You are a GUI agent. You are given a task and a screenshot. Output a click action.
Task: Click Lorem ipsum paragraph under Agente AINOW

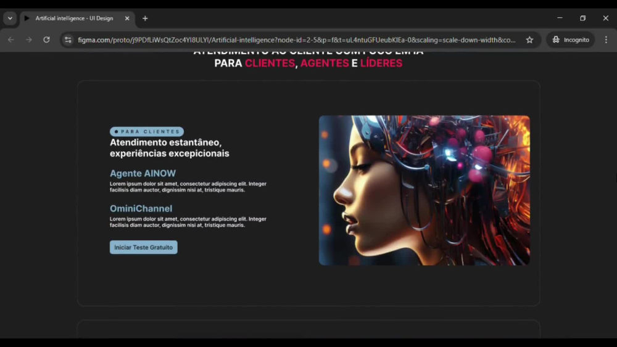[x=188, y=187]
